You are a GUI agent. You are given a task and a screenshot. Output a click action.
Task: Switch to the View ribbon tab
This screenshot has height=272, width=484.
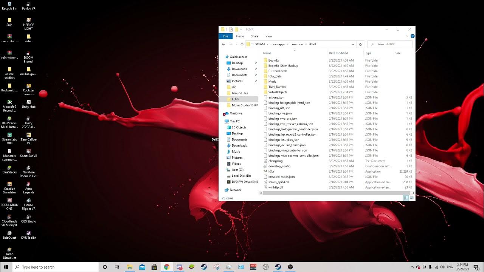[x=269, y=36]
